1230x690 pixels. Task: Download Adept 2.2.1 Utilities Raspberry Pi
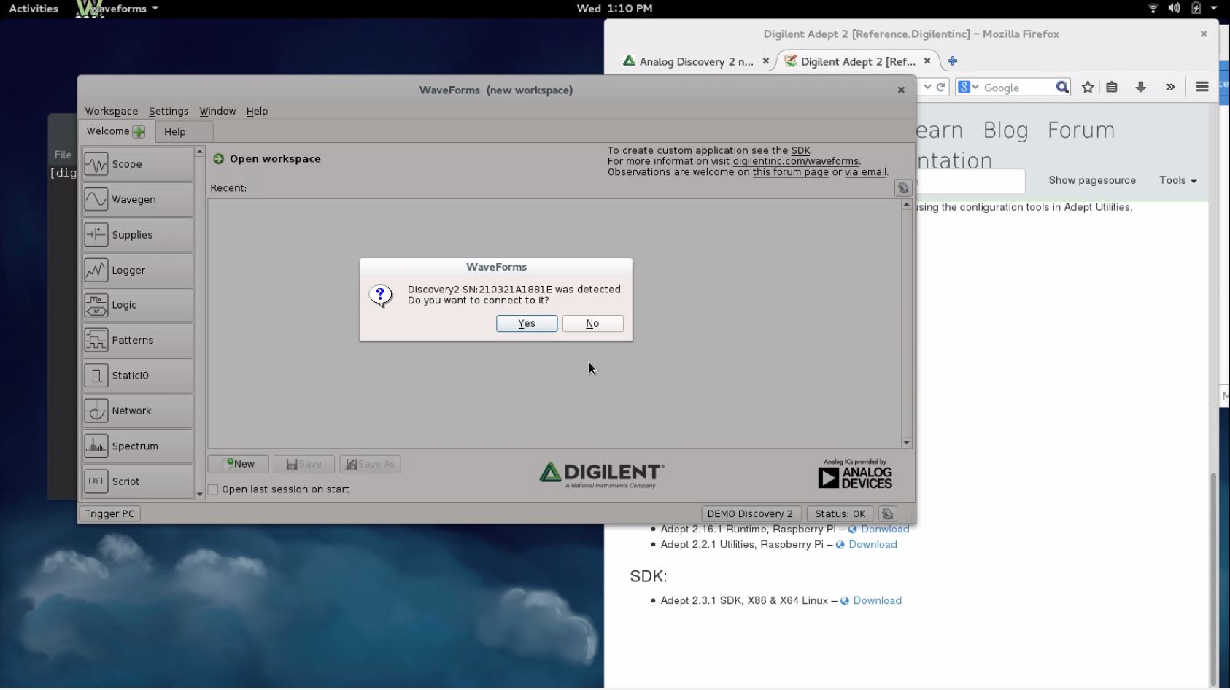tap(873, 544)
